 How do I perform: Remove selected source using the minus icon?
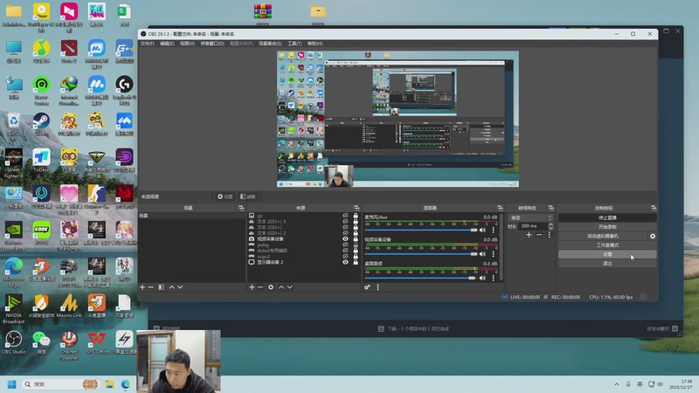[x=260, y=287]
